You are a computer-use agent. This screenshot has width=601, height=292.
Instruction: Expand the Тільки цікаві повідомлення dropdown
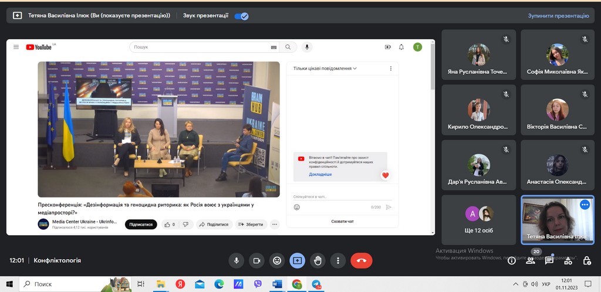click(x=325, y=69)
